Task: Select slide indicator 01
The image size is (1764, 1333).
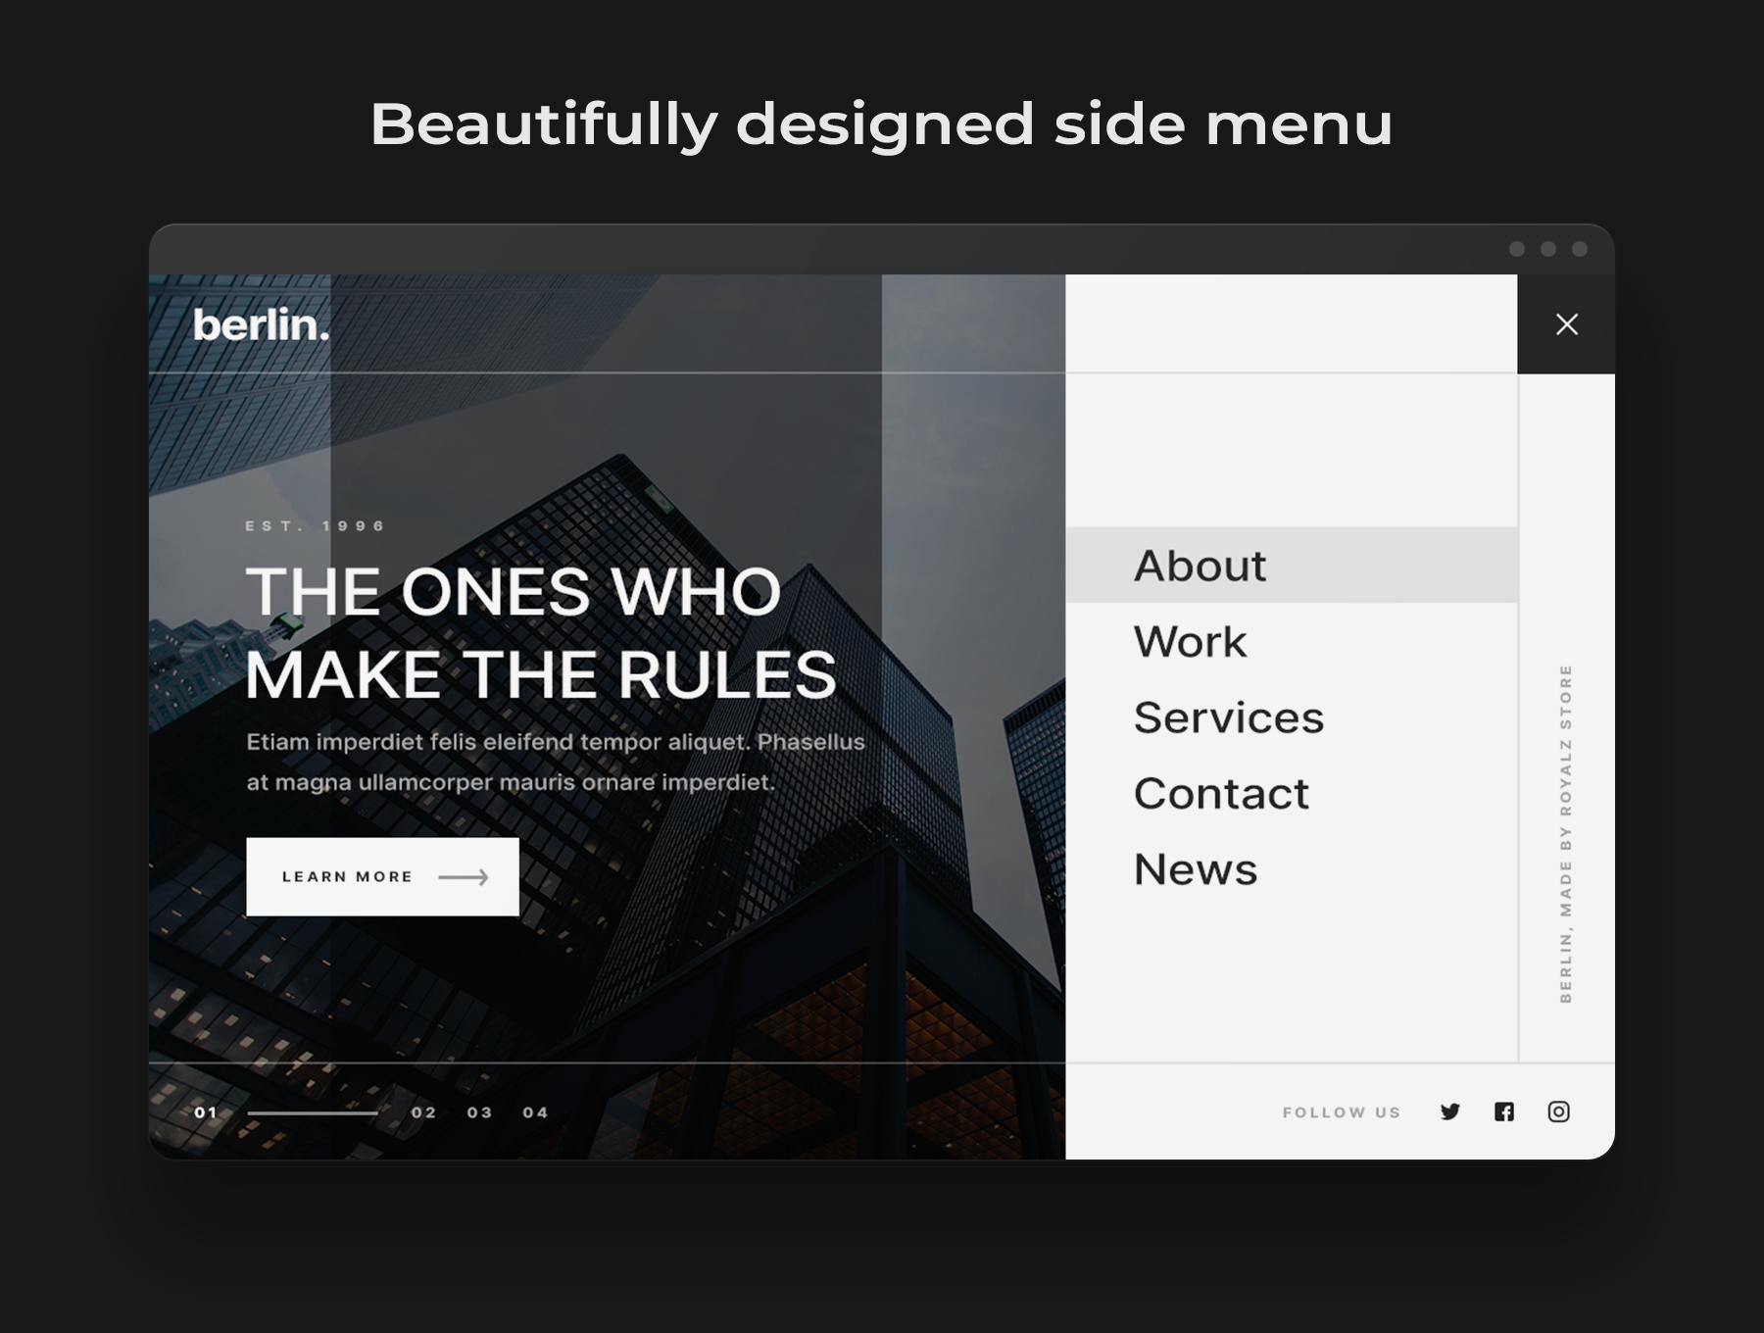Action: click(206, 1112)
